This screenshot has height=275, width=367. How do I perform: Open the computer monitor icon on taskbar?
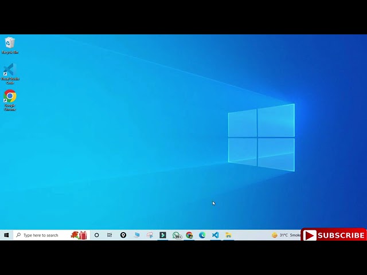136,235
